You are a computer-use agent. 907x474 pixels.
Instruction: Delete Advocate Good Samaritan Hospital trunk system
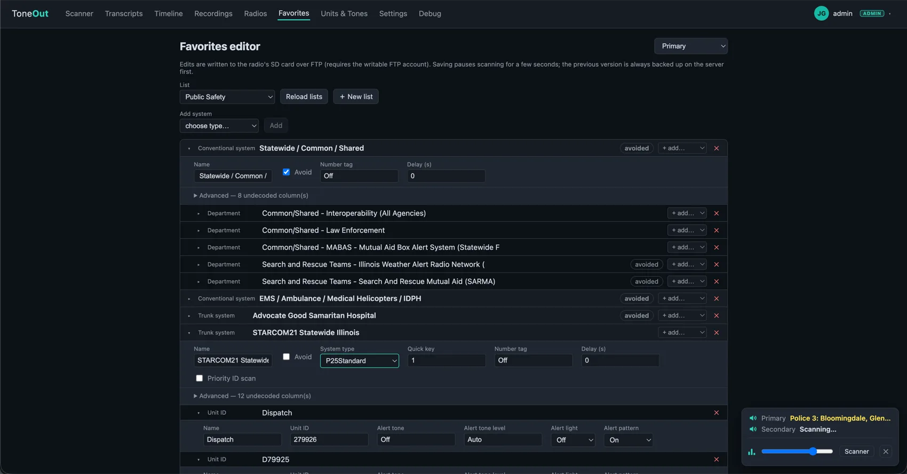tap(717, 316)
